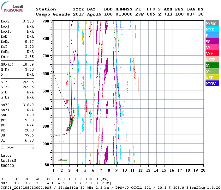Click the foEp value 0.37

29,41
